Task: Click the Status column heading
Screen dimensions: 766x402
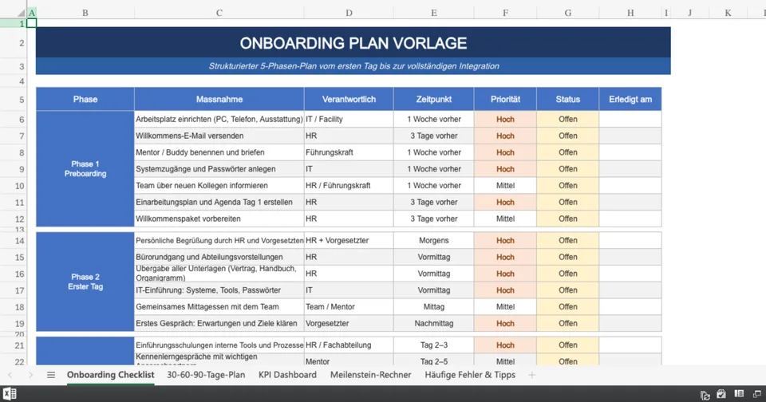Action: [x=567, y=99]
